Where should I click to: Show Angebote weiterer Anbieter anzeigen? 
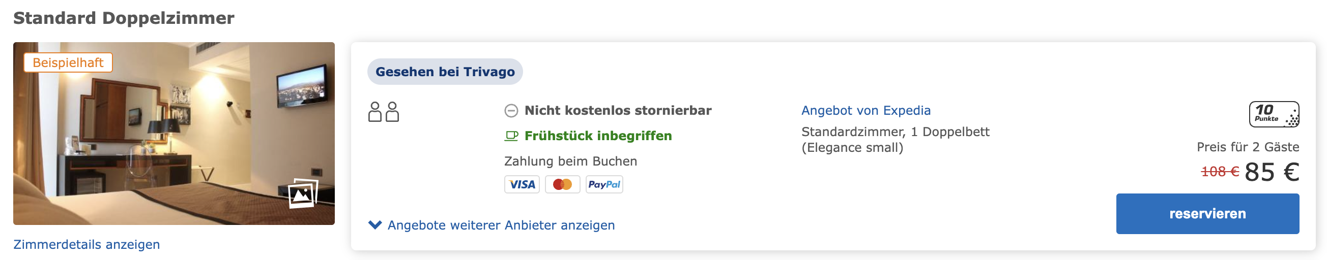[501, 225]
